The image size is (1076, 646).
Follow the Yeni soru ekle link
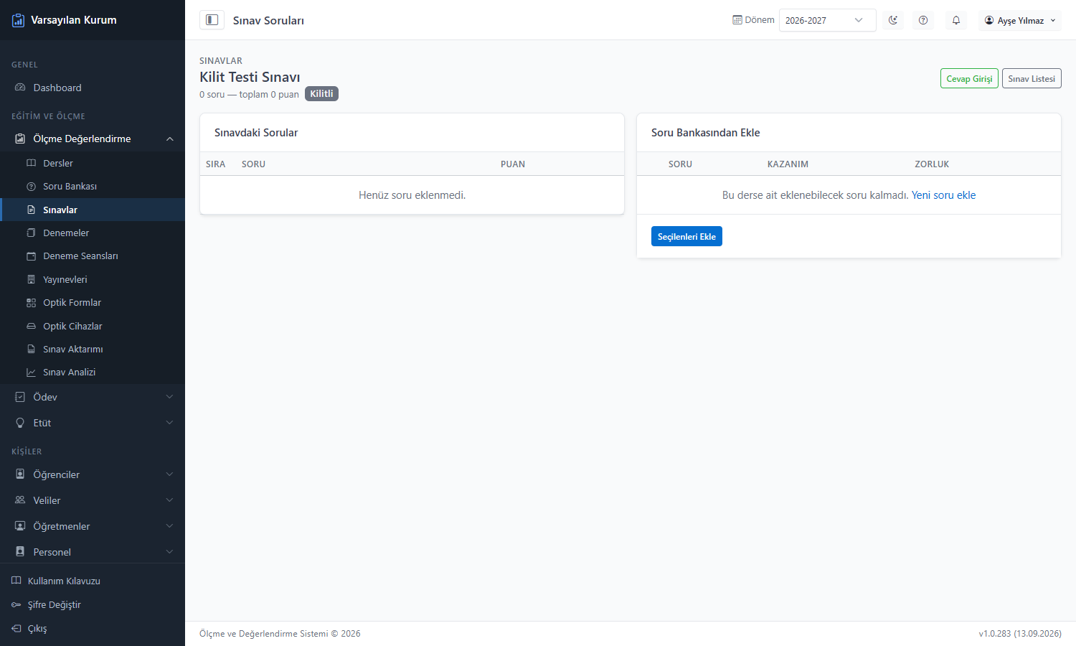coord(943,195)
